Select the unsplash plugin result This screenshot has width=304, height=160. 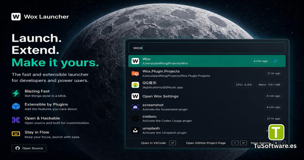coord(207,130)
